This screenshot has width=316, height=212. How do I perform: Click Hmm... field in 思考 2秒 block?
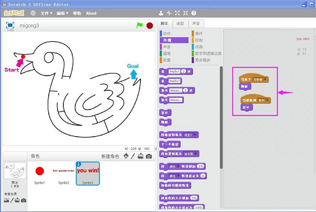[x=176, y=90]
